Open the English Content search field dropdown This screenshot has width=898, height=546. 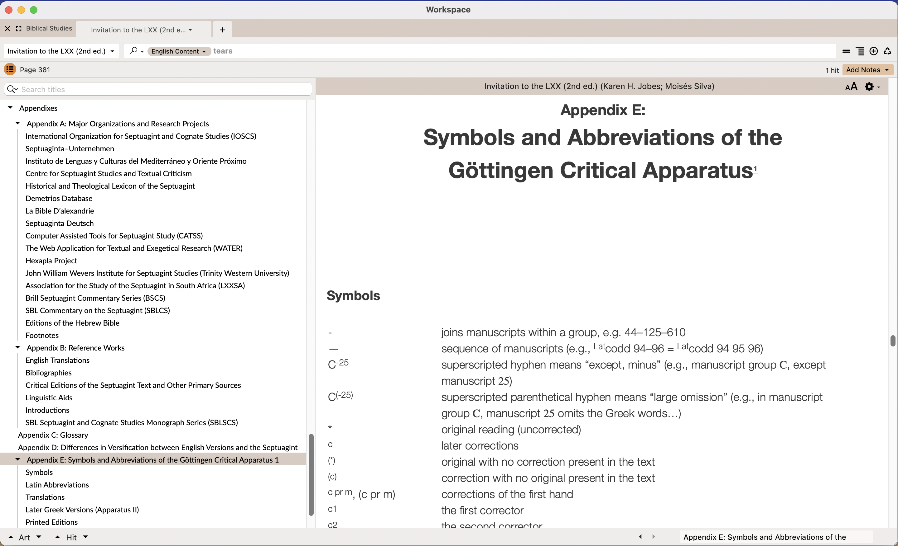click(x=178, y=51)
